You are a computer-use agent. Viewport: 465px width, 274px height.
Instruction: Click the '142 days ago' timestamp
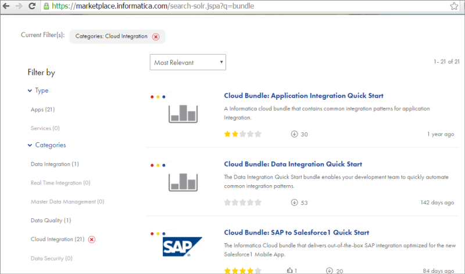[437, 203]
